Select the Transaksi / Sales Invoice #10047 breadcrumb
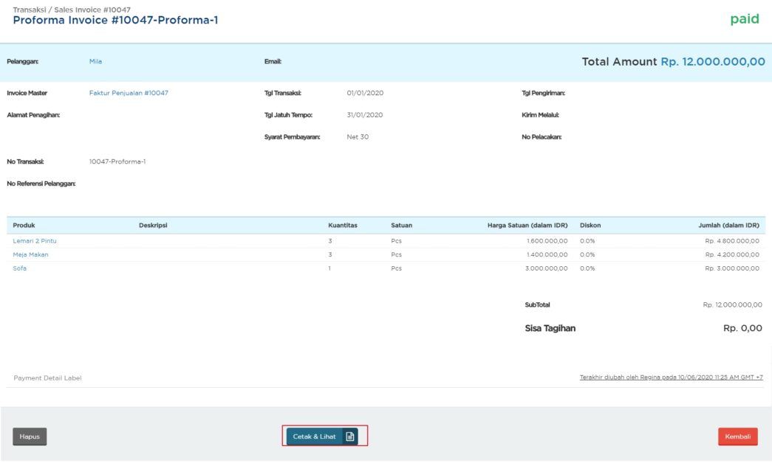 71,10
